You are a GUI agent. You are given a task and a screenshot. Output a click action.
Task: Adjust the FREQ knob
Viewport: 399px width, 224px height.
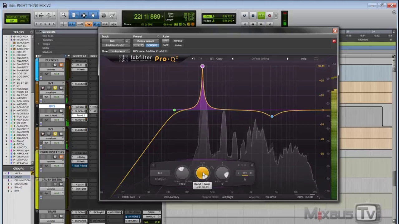(x=182, y=173)
